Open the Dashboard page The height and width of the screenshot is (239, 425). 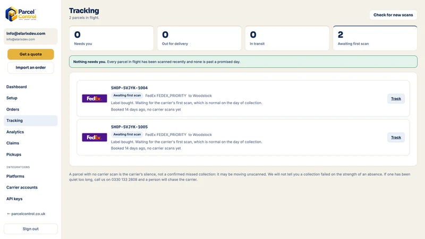click(x=31, y=87)
